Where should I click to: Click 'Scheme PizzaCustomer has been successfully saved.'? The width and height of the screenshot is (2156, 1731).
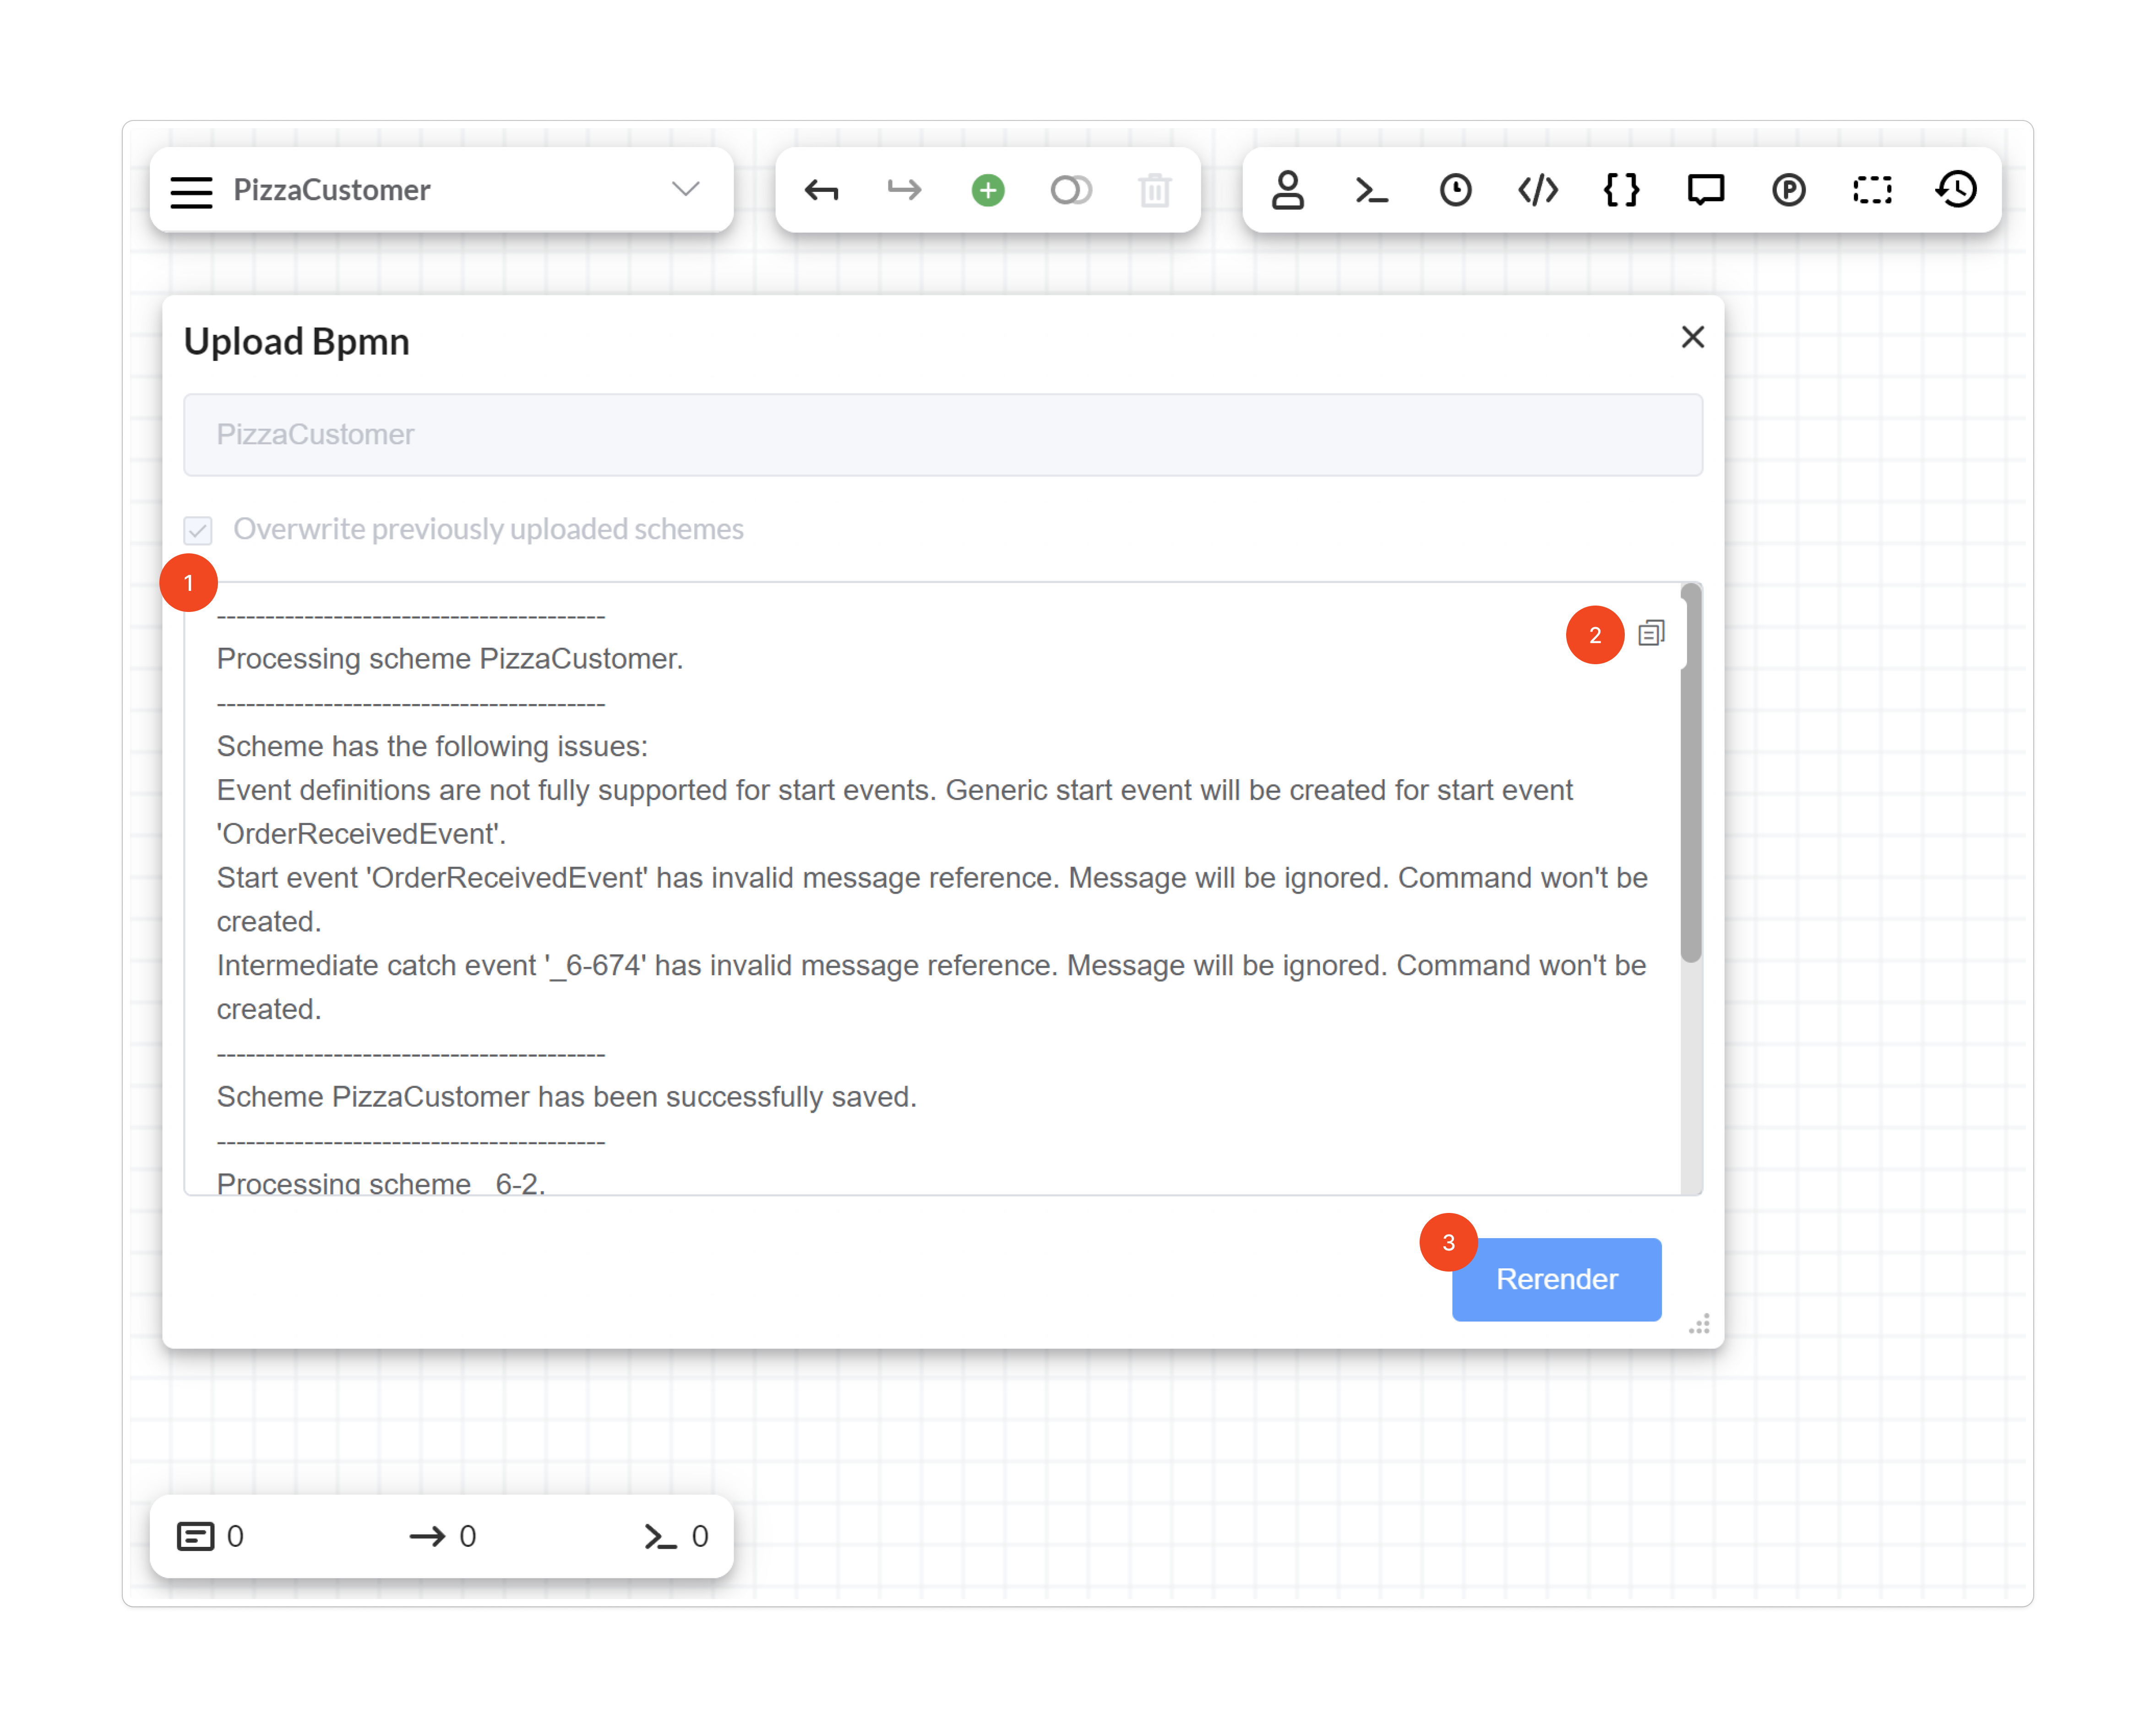coord(566,1097)
